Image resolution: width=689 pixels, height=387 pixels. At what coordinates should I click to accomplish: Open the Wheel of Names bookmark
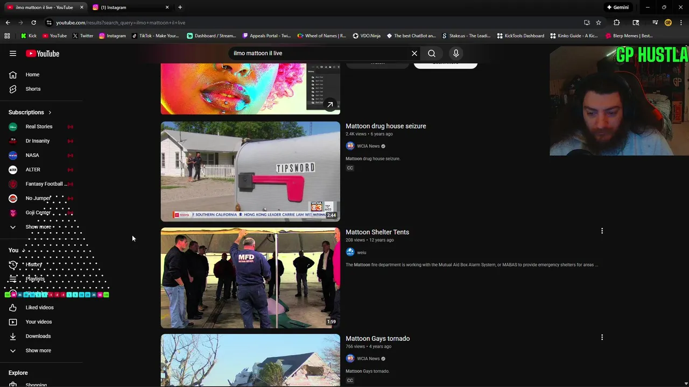click(322, 36)
